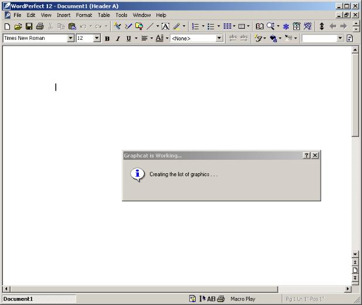The image size is (362, 305).
Task: Open the File menu
Action: 18,15
